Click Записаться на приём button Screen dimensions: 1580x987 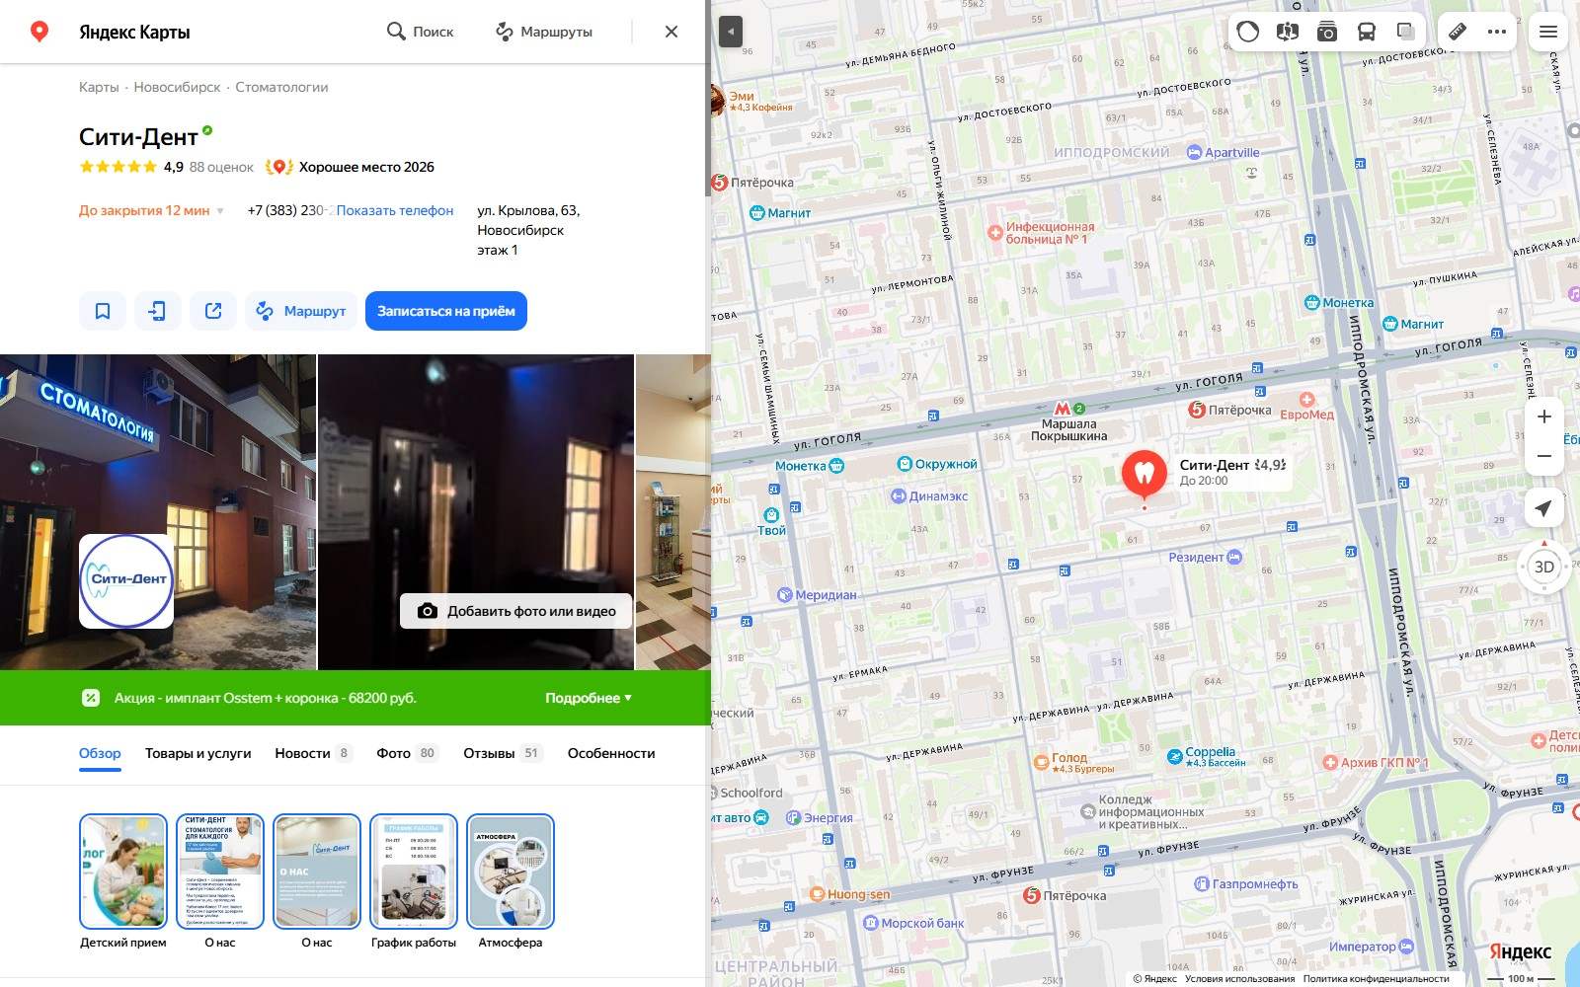coord(446,311)
